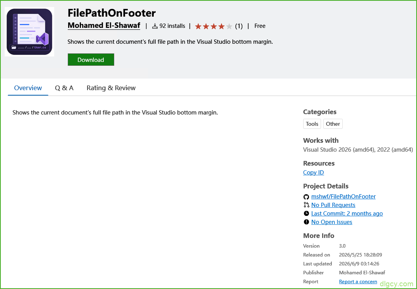Screen dimensions: 417x289
Task: Click the Categories heading
Action: click(320, 112)
